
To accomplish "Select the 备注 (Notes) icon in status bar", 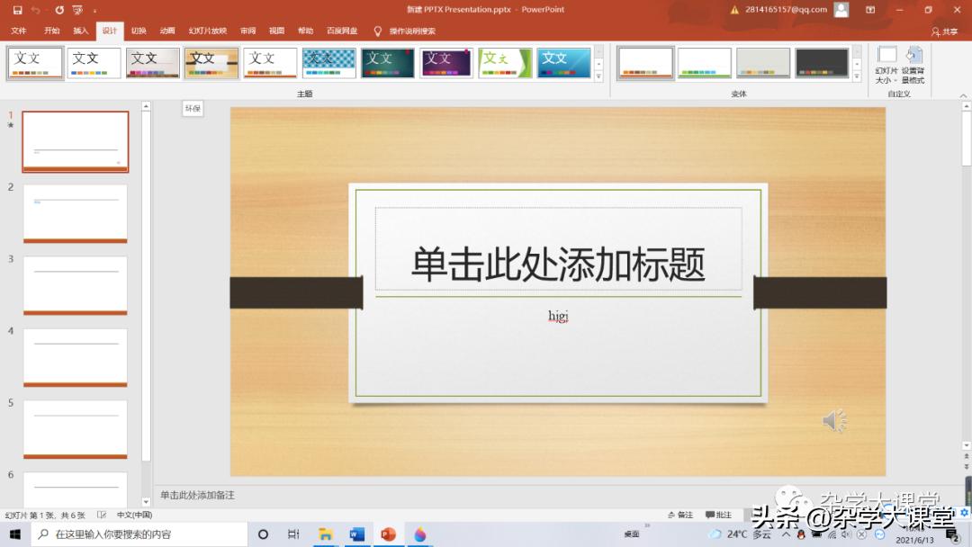I will coord(680,514).
